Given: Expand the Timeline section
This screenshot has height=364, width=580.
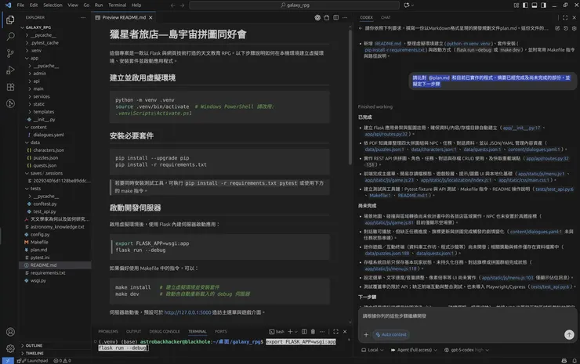Looking at the screenshot, I should [34, 353].
